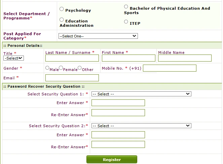Choose Female as gender
Viewport: 223px width, 164px height.
(x=61, y=68)
